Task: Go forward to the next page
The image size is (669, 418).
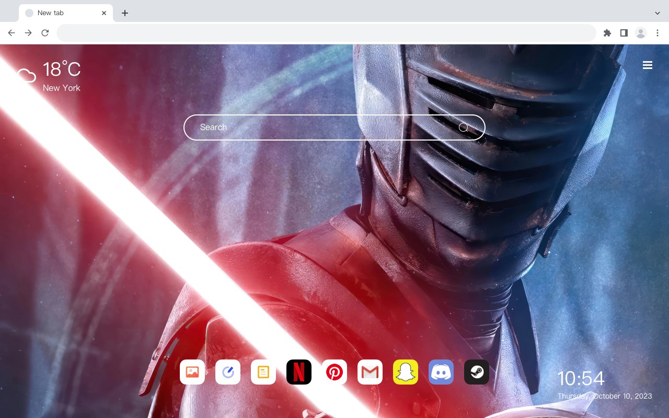Action: tap(28, 33)
